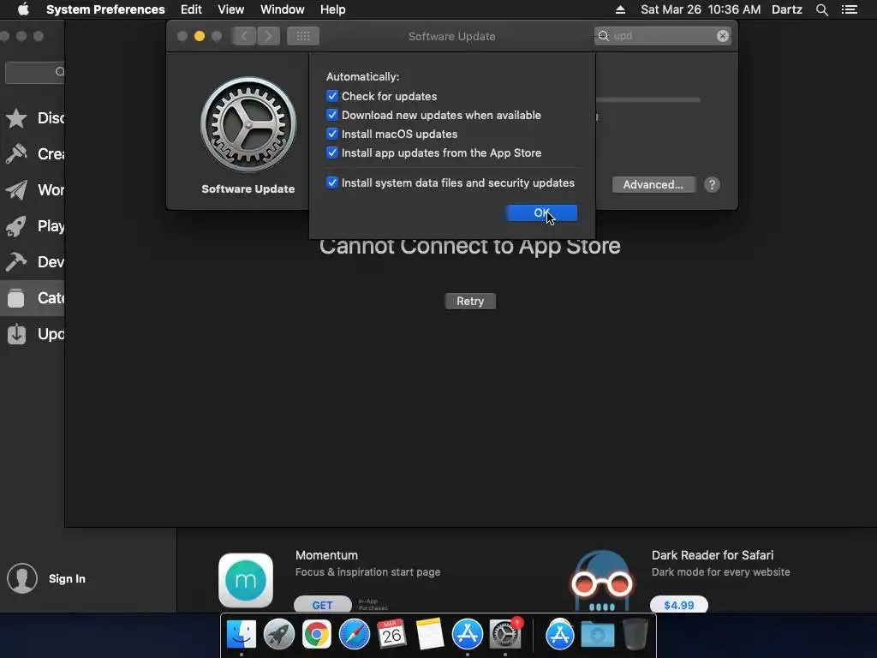This screenshot has height=658, width=877.
Task: Sign In to the App Store
Action: (67, 579)
